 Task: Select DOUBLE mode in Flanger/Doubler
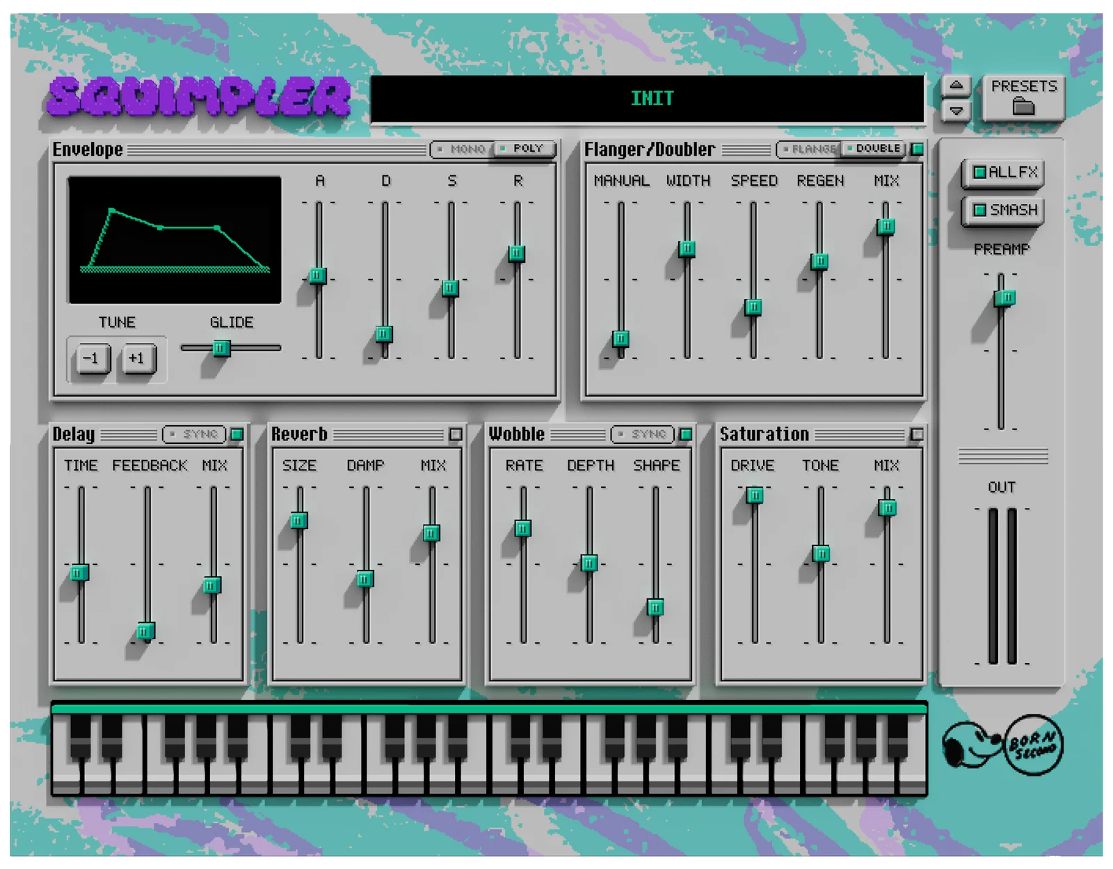click(x=874, y=149)
